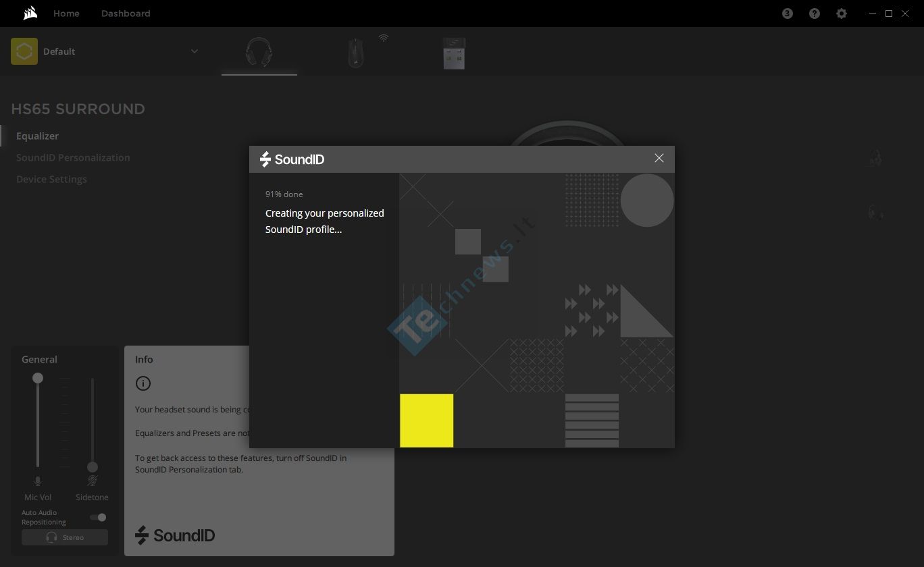Mute the microphone icon under Mic Vol
Viewport: 924px width, 567px height.
(38, 481)
